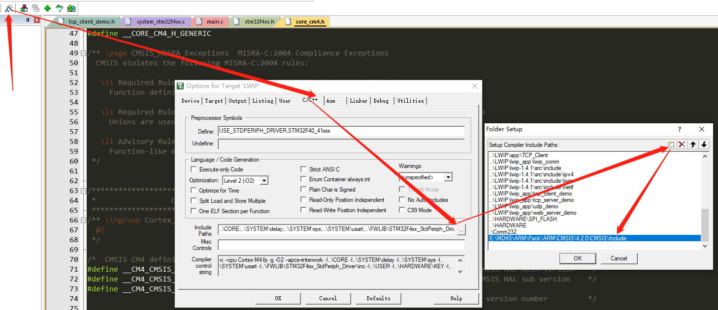Enable Strict ANSI C

304,169
